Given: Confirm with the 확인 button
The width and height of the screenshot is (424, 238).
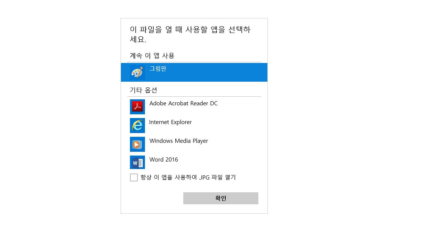Looking at the screenshot, I should click(221, 198).
